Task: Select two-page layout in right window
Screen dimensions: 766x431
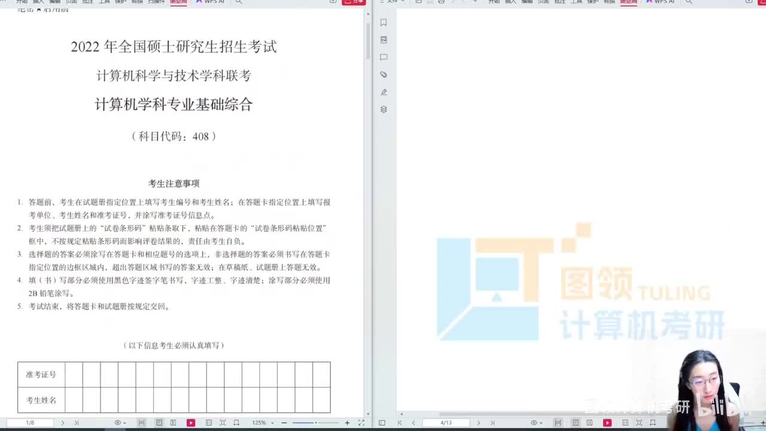Action: 589,423
